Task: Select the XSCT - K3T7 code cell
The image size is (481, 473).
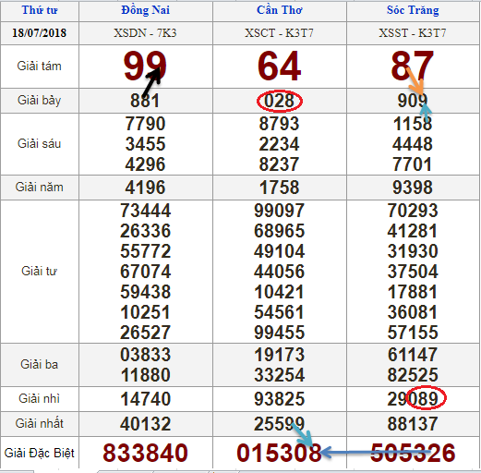Action: coord(279,33)
